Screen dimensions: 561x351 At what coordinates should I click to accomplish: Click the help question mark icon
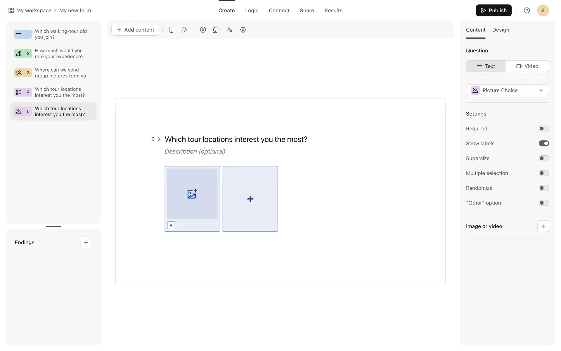point(527,11)
